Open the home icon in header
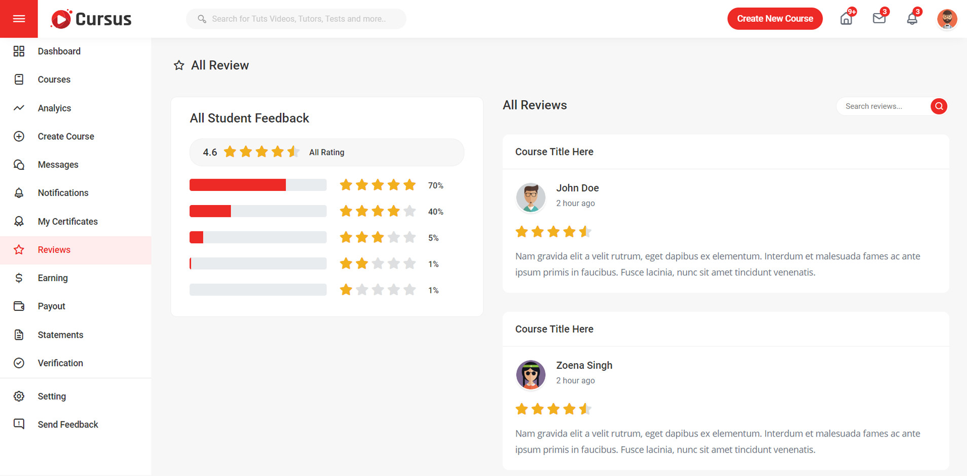Screen dimensions: 967x476 point(846,19)
